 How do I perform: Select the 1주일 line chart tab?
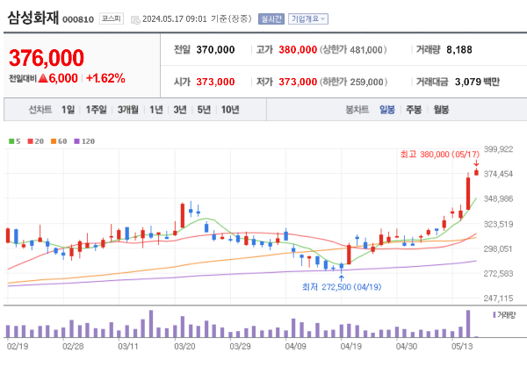[x=96, y=110]
